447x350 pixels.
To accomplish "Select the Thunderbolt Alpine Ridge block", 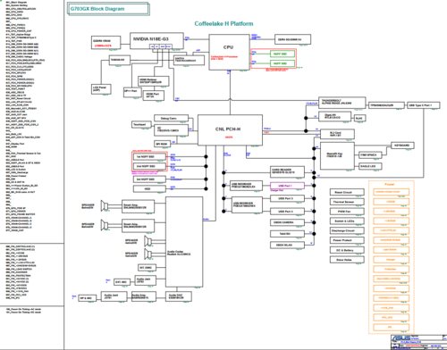I will pyautogui.click(x=342, y=103).
